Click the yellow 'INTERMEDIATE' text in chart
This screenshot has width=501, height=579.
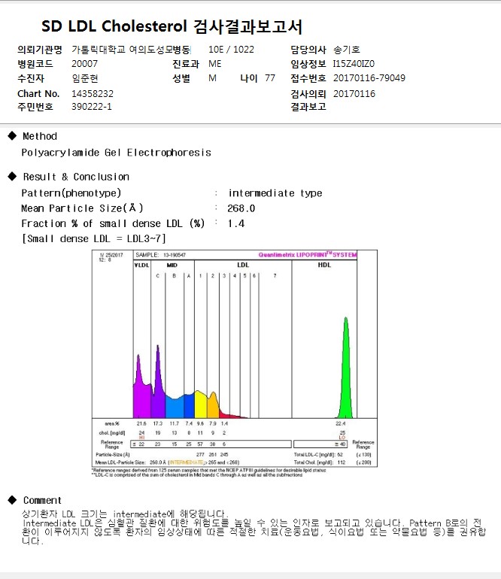coord(187,462)
